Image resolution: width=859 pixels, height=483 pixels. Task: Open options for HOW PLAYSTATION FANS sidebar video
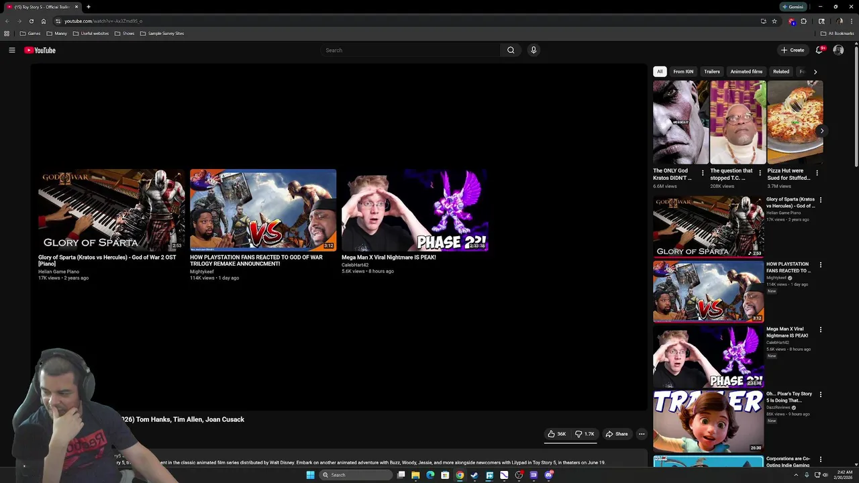pyautogui.click(x=820, y=265)
